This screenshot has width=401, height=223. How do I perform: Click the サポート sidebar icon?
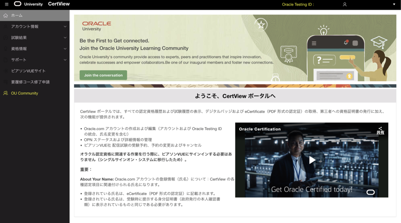[6, 60]
